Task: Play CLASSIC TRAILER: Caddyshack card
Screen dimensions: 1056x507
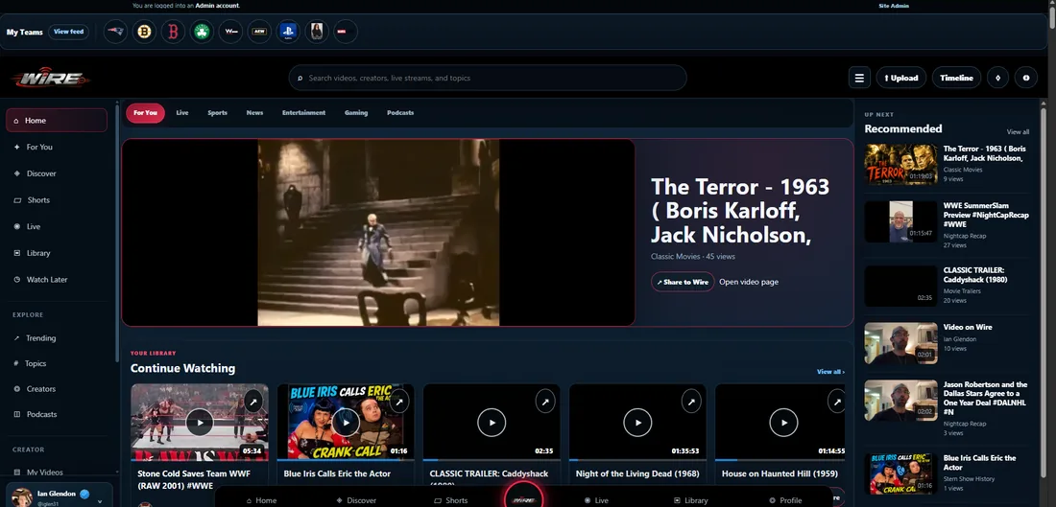Action: tap(492, 423)
